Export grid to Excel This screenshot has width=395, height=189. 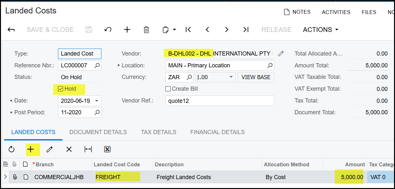pyautogui.click(x=107, y=149)
